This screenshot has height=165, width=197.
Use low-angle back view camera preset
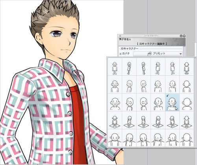[187, 138]
